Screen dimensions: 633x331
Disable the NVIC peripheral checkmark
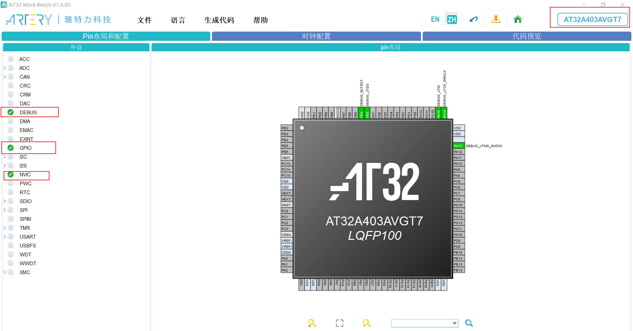coord(10,174)
